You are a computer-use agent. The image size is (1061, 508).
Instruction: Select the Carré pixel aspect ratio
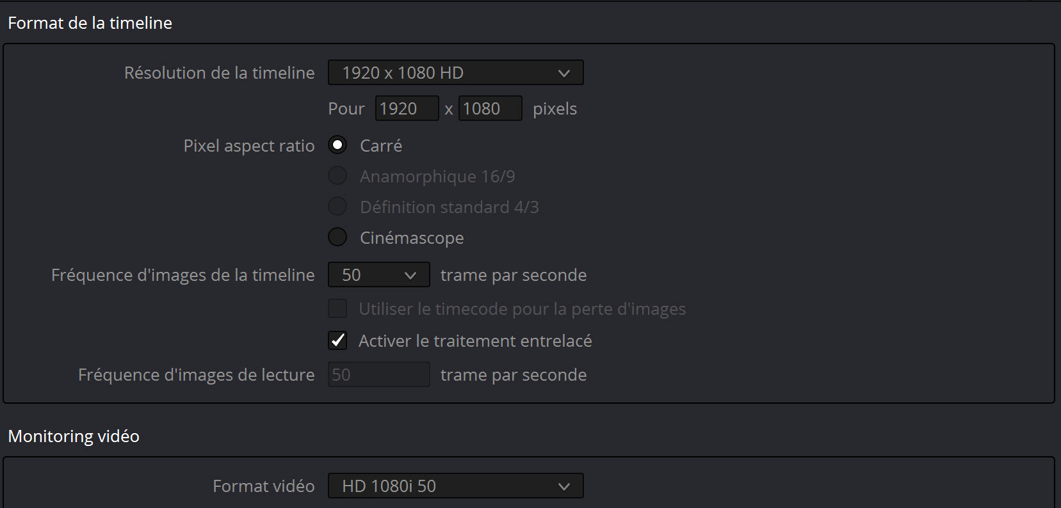(337, 145)
